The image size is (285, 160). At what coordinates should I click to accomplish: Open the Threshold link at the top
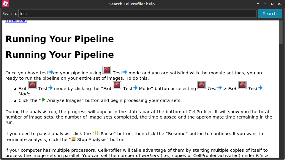[x=16, y=21]
